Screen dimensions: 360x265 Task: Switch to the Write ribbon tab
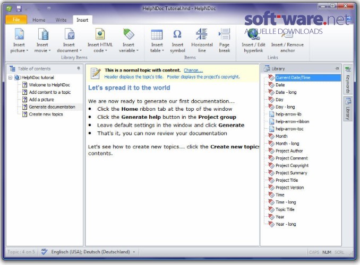click(x=61, y=20)
